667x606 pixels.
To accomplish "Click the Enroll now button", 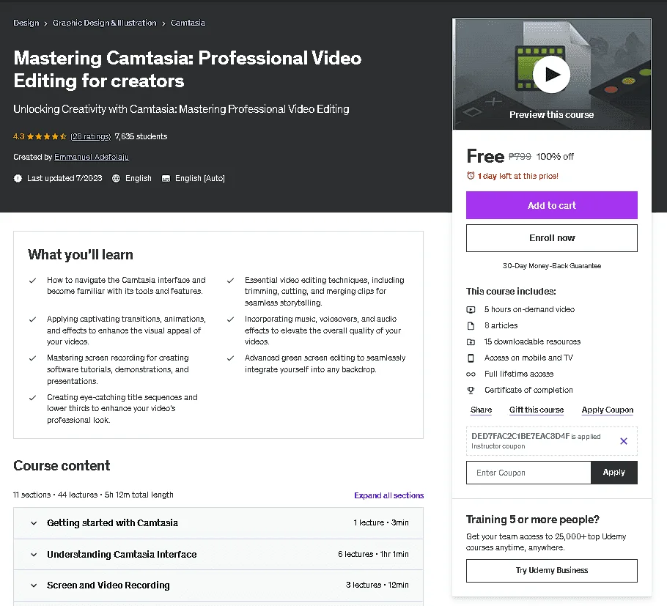I will (552, 238).
